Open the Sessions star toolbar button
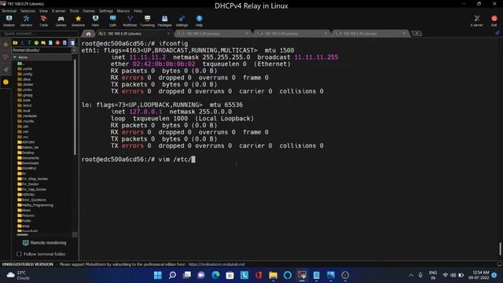The image size is (503, 283). click(x=78, y=21)
